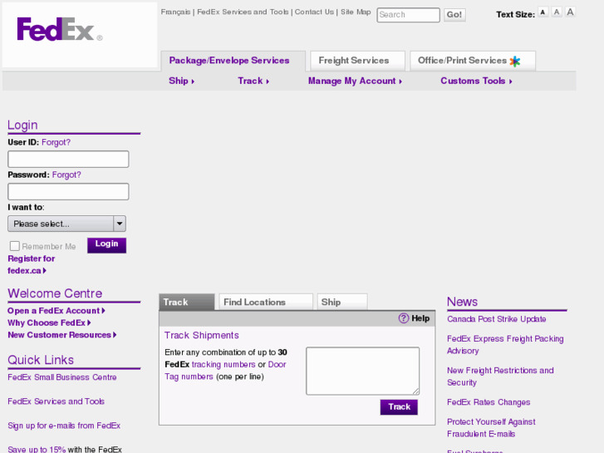Viewport: 604px width, 453px height.
Task: Click the 'Quick Links' heading
Action: (41, 360)
